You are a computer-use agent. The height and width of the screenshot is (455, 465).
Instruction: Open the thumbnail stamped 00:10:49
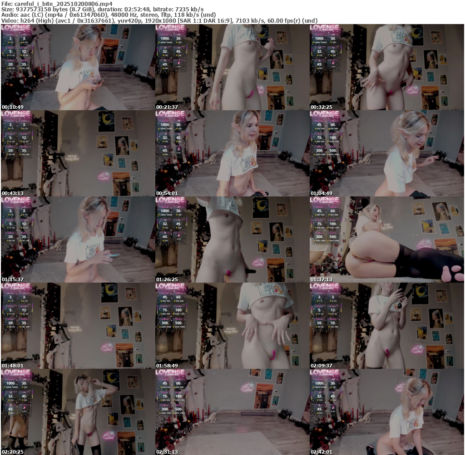[x=78, y=67]
